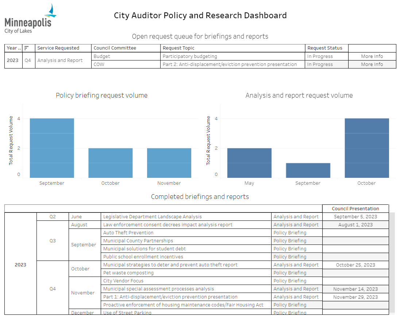Screen dimensions: 400x317
Task: Click the Request Status column header
Action: point(327,48)
